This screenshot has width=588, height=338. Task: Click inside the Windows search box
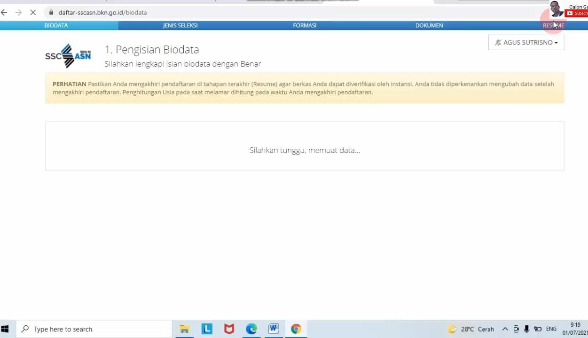coord(94,329)
